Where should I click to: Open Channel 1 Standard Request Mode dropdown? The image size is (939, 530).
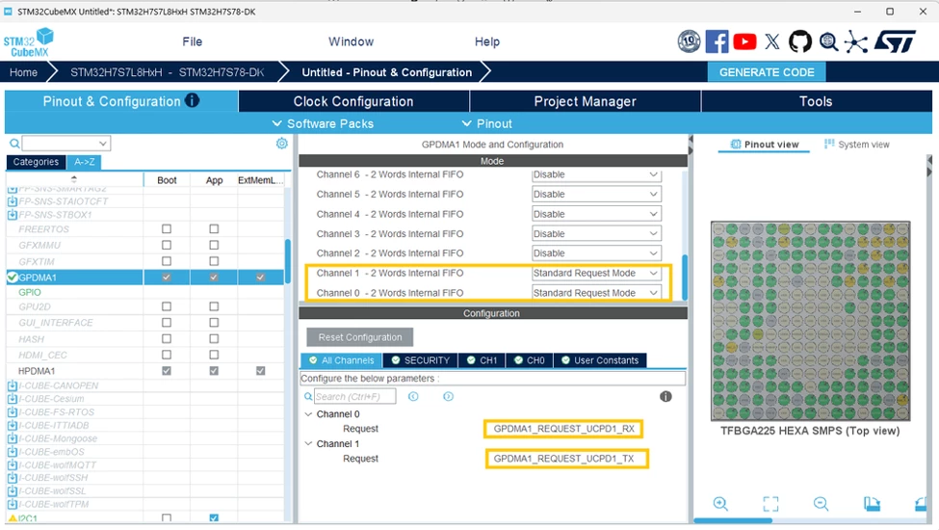(596, 273)
